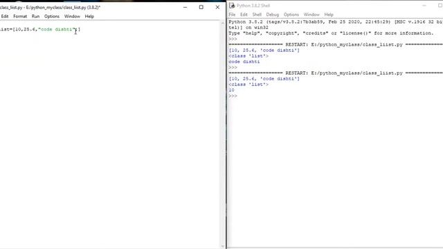Viewport: 443px width, 249px height.
Task: Open the Options menu in editor window
Action: [x=52, y=17]
